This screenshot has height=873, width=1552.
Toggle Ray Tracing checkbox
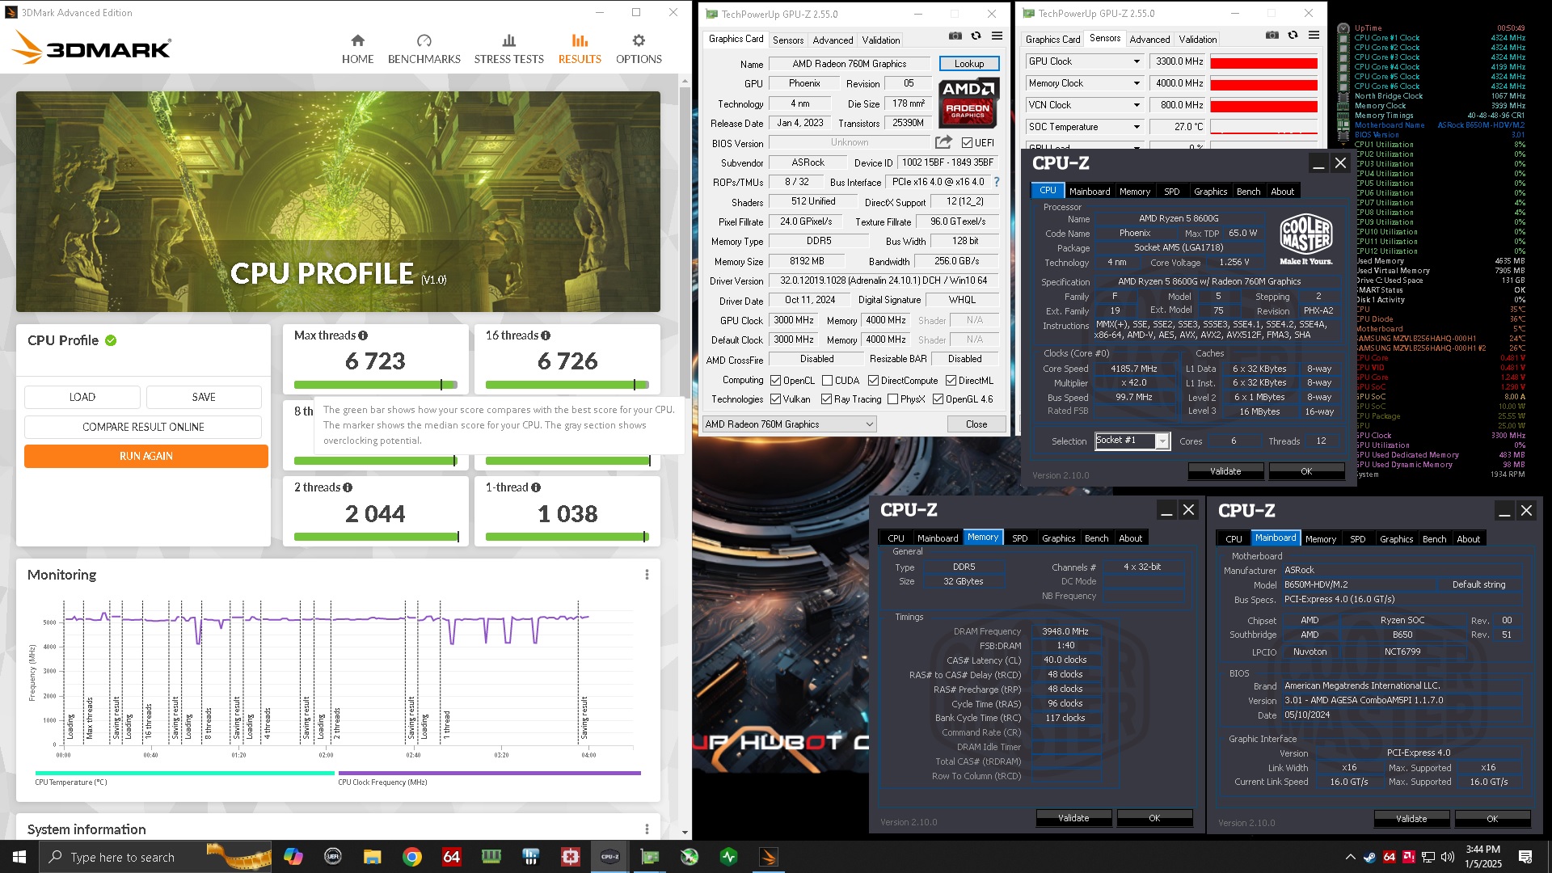pos(826,399)
